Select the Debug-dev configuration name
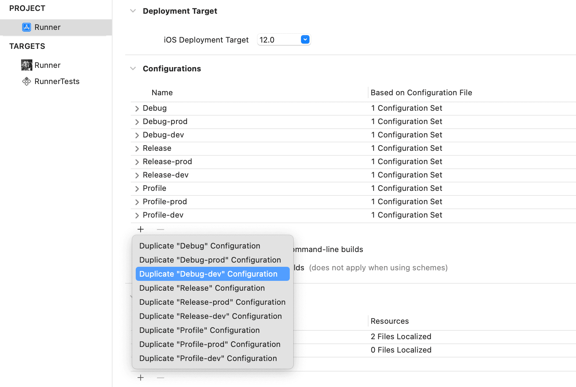 coord(163,135)
